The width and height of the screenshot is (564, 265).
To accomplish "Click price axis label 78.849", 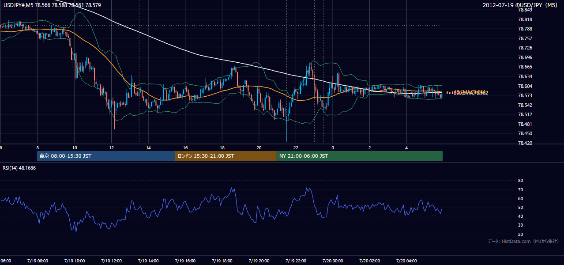I will (525, 10).
